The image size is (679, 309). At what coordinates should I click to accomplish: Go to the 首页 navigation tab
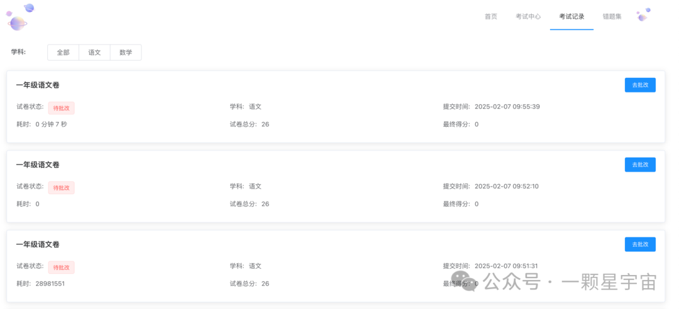pos(490,17)
